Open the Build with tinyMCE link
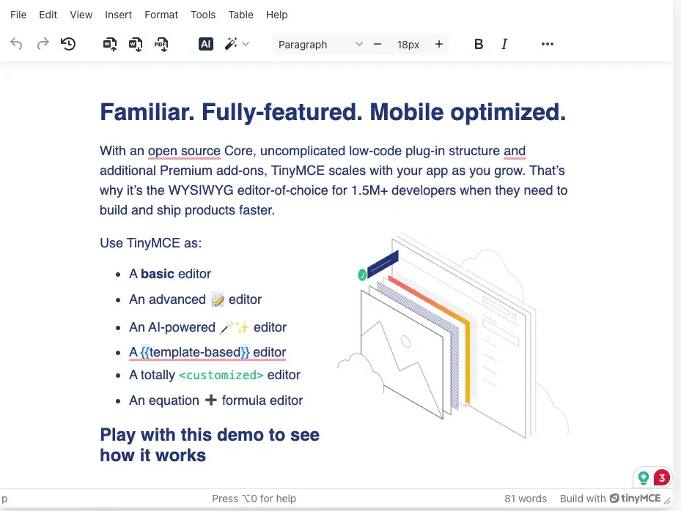Screen dimensions: 681x511 click(610, 499)
